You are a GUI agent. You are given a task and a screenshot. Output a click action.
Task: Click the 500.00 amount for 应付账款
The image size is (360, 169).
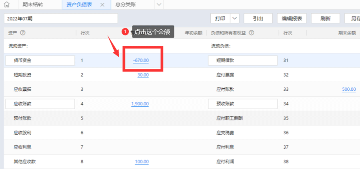tap(349, 89)
